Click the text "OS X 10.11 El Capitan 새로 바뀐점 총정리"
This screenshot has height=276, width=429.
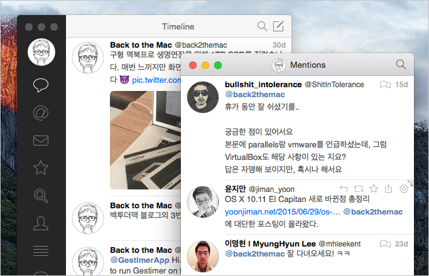[297, 199]
